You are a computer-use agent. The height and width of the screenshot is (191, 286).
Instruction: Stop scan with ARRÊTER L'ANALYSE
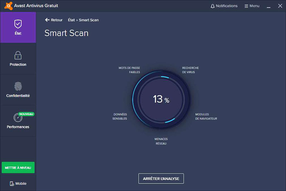tap(161, 178)
